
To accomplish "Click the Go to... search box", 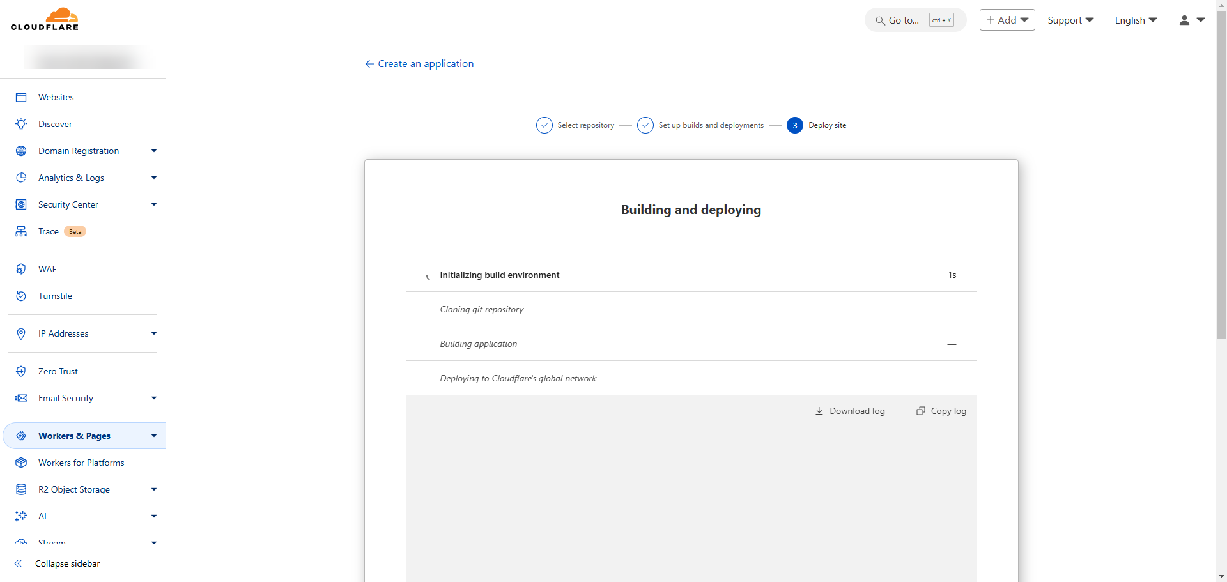I will [915, 20].
